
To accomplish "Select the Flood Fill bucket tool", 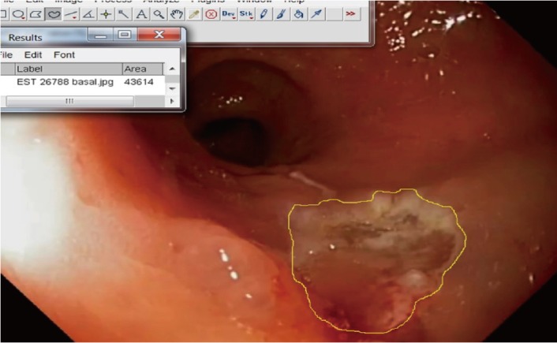I will [x=299, y=14].
